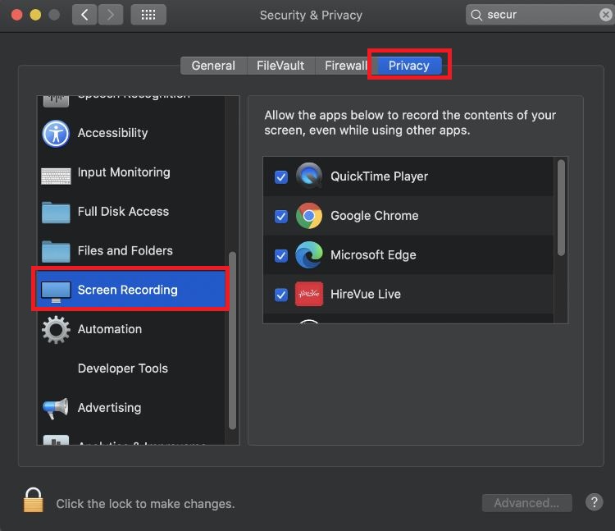Toggle the HireVue Live checkbox
Viewport: 615px width, 531px height.
tap(281, 294)
